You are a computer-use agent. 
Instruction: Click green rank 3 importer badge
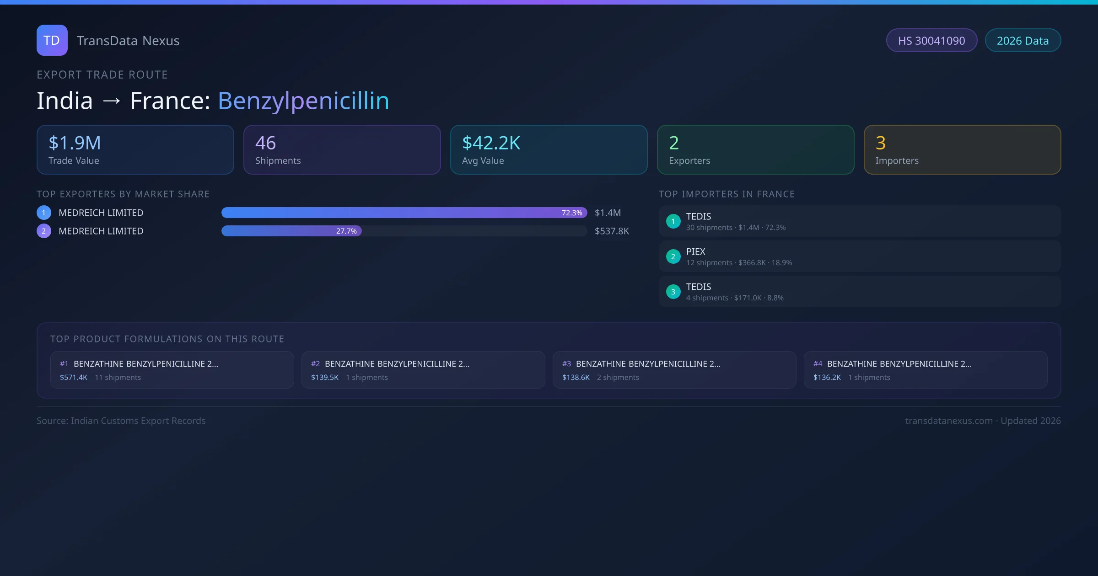pyautogui.click(x=673, y=292)
